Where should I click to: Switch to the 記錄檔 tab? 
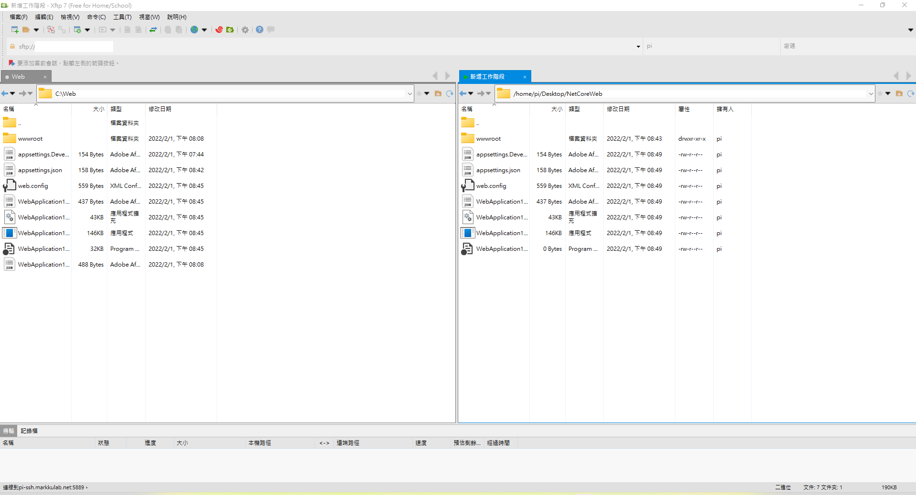coord(29,431)
